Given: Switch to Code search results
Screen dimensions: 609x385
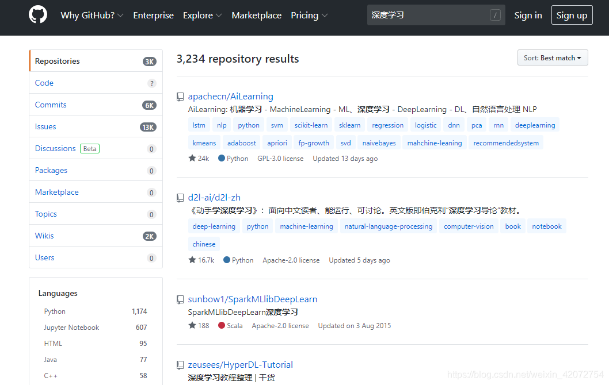Looking at the screenshot, I should tap(96, 83).
